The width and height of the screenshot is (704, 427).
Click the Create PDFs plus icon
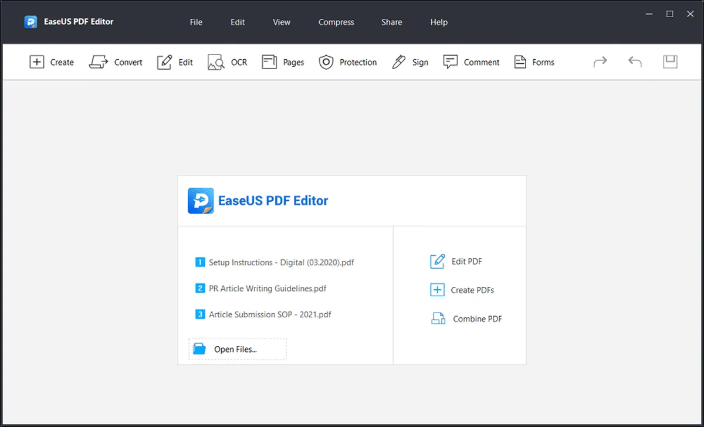438,290
